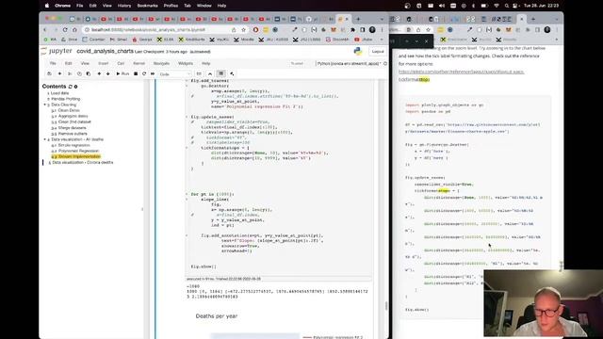Collapse the Data Cleaning section
The height and width of the screenshot is (339, 603).
tap(44, 105)
